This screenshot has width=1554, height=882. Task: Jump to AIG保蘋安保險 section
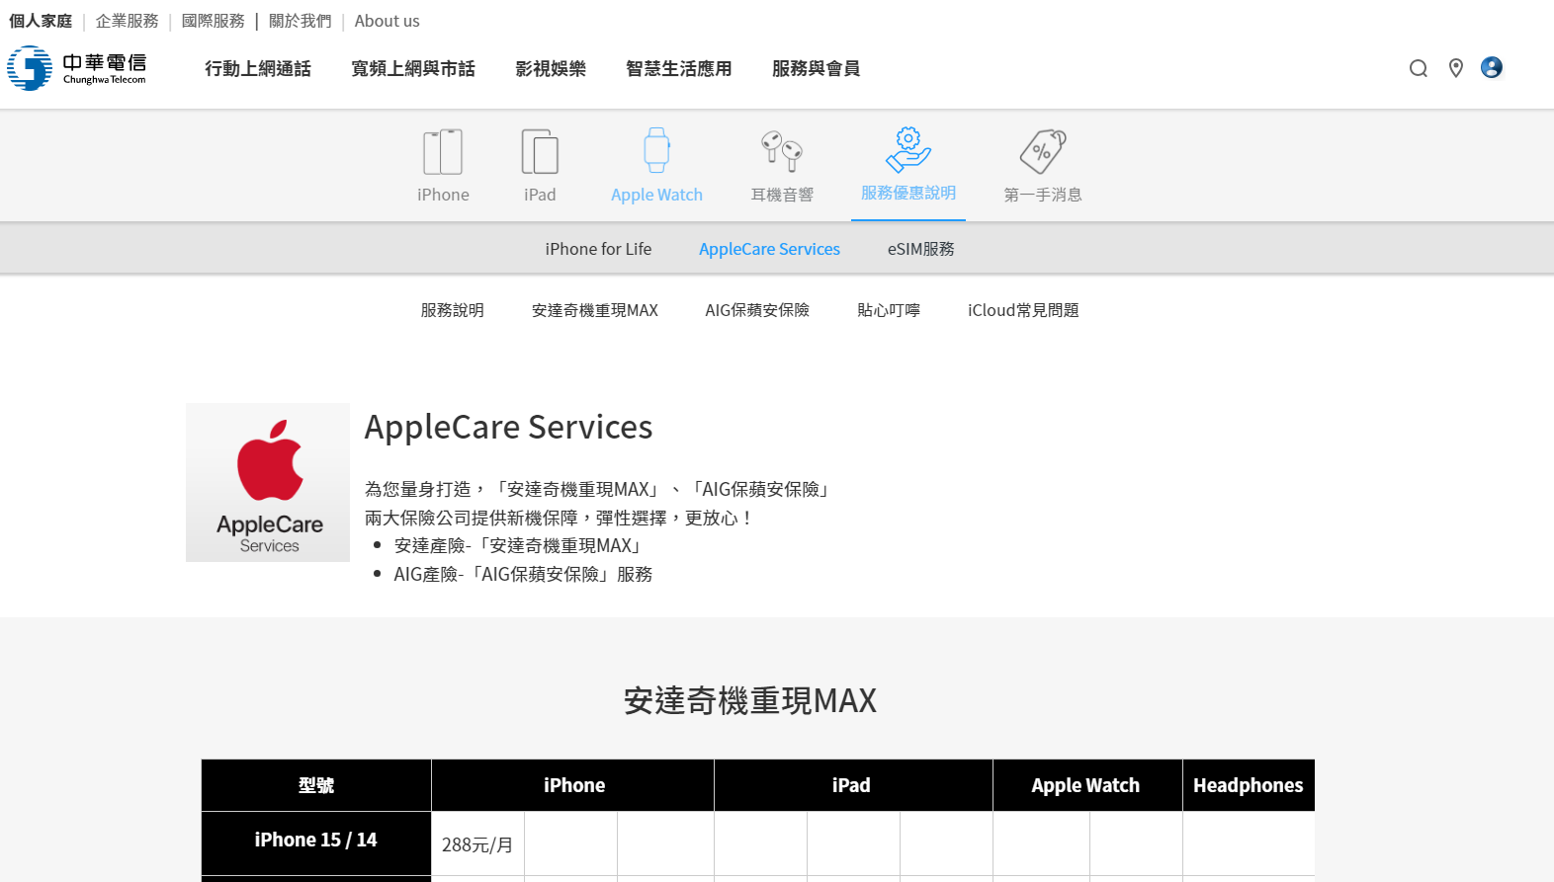click(x=757, y=310)
